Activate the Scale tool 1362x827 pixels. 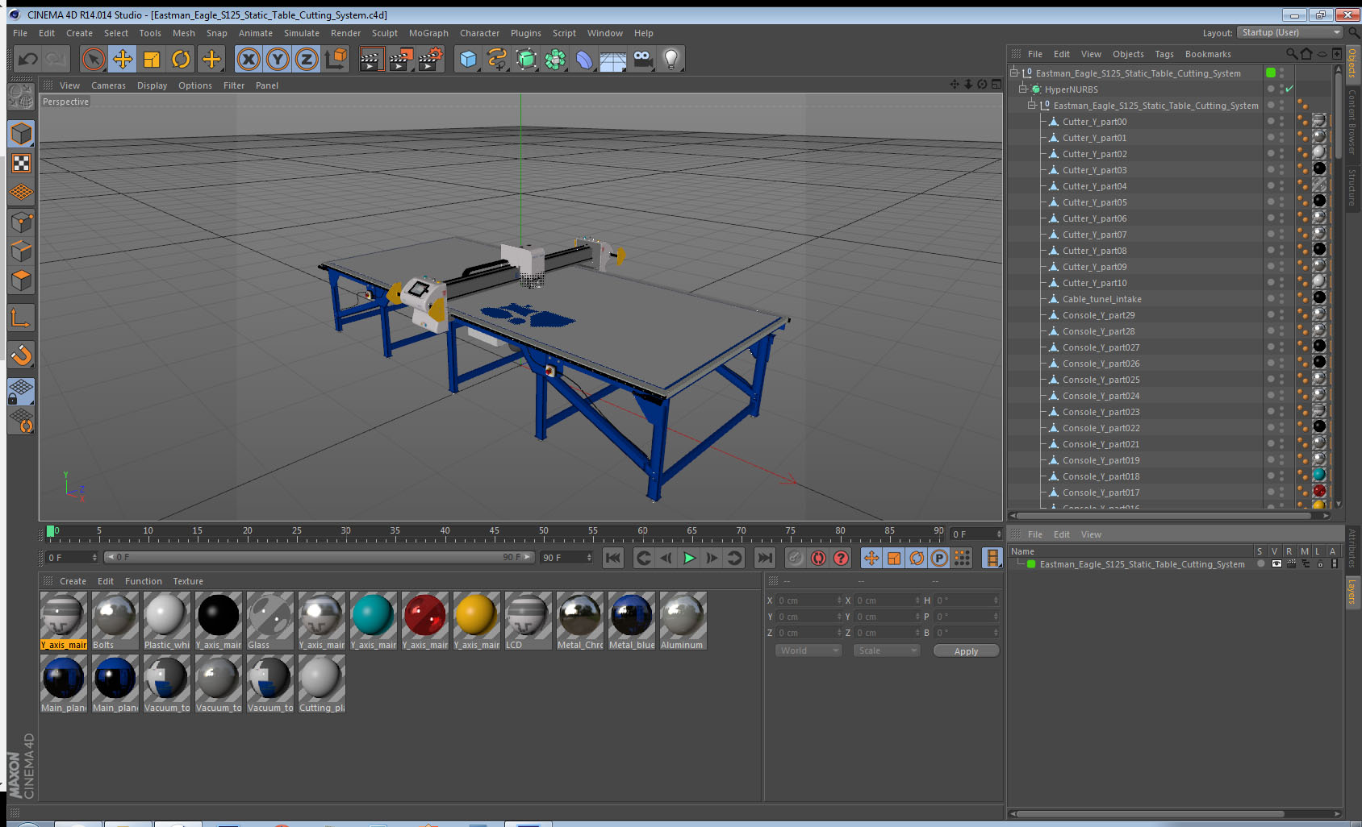click(152, 59)
